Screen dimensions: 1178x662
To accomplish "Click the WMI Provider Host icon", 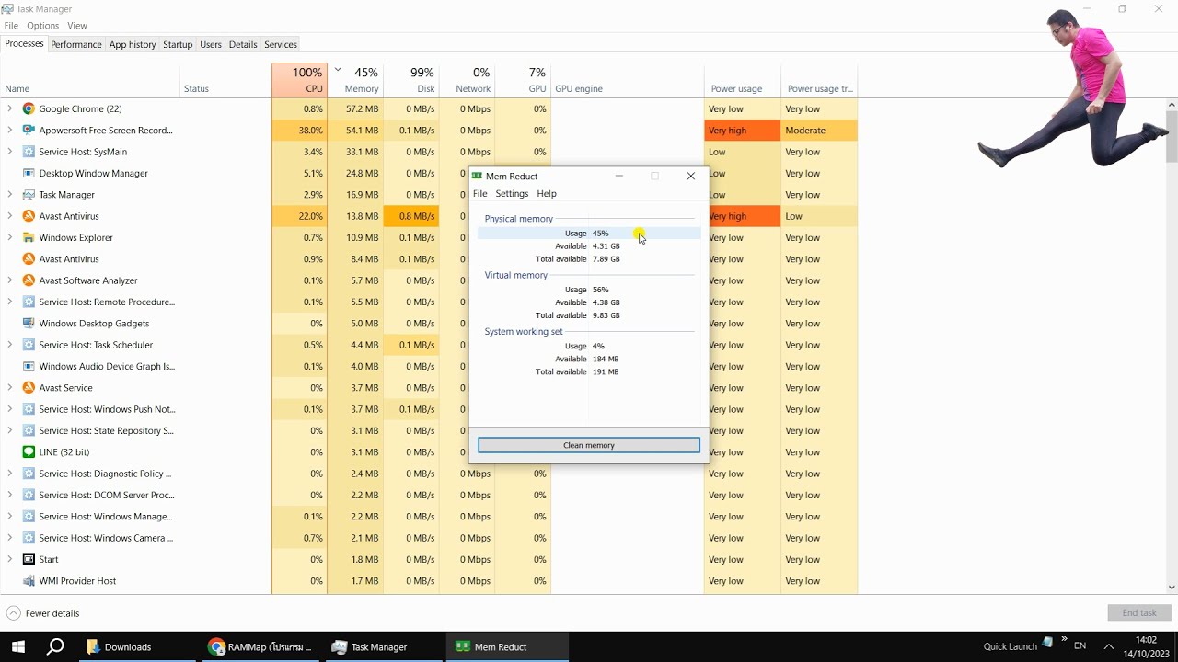I will tap(29, 581).
